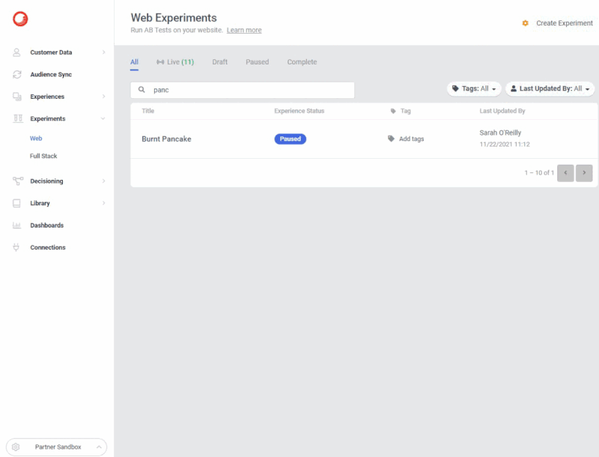Screen dimensions: 599x457
Task: Go to next page of results
Action: tap(585, 173)
